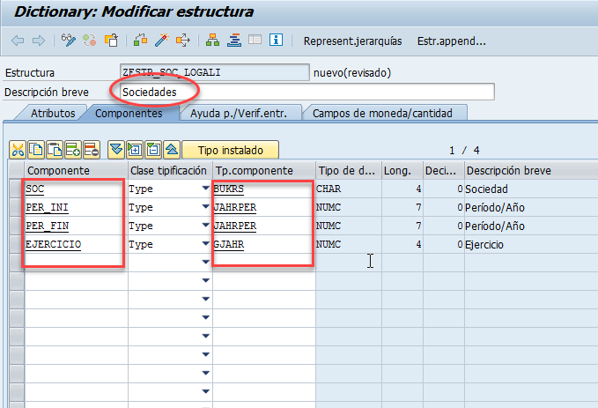The width and height of the screenshot is (598, 408).
Task: Open Clase tipificación dropdown for PER_FIN row
Action: 205,226
